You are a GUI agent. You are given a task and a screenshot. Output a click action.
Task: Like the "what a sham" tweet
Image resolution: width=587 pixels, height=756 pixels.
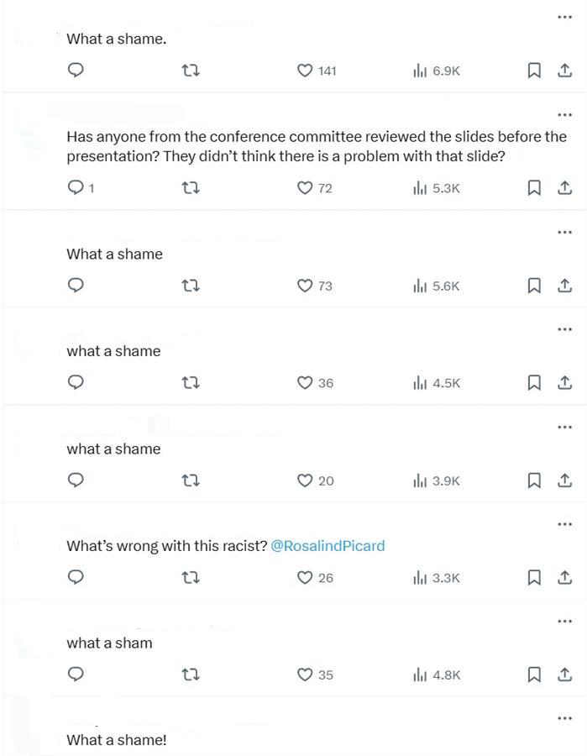click(304, 674)
